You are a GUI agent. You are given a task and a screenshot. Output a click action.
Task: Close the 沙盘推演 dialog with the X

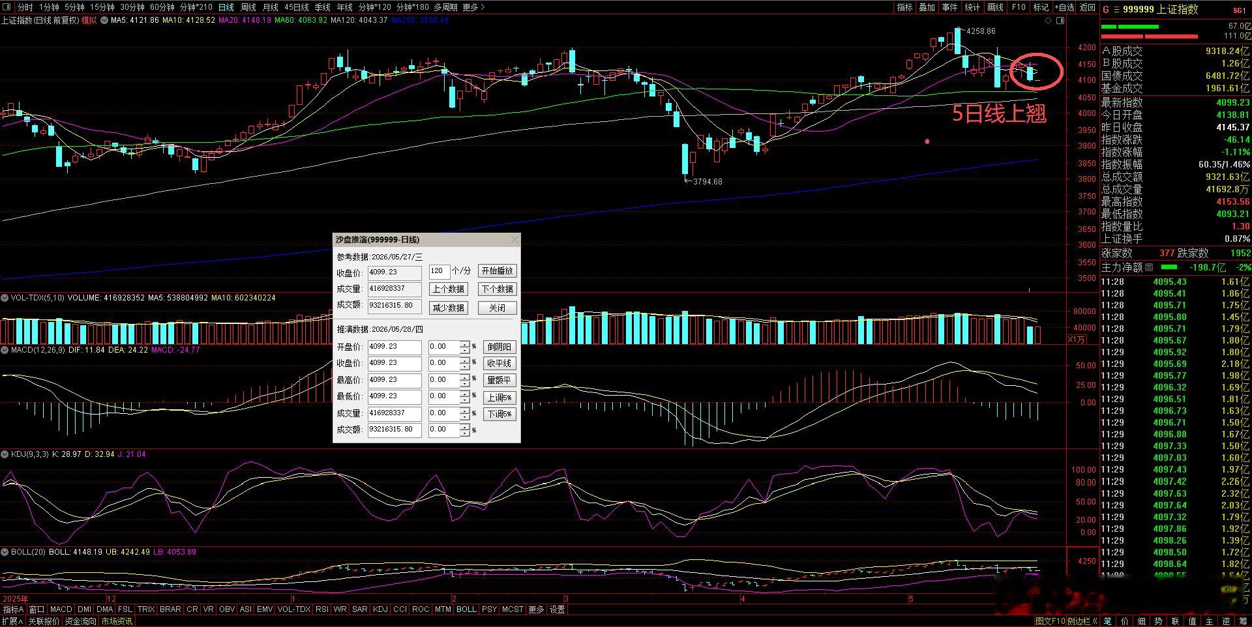tap(514, 239)
